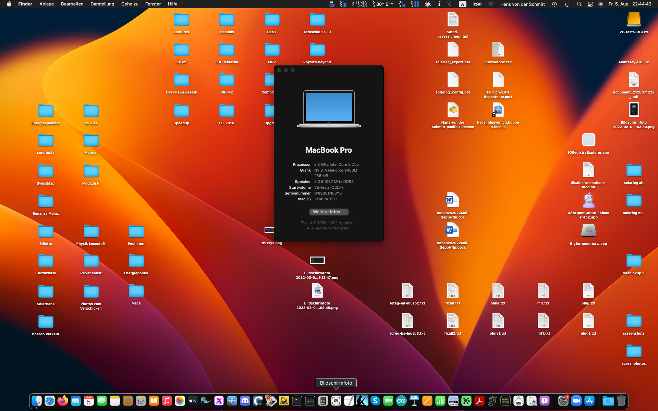658x411 pixels.
Task: Open Adobe Acrobat in the dock
Action: [479, 401]
